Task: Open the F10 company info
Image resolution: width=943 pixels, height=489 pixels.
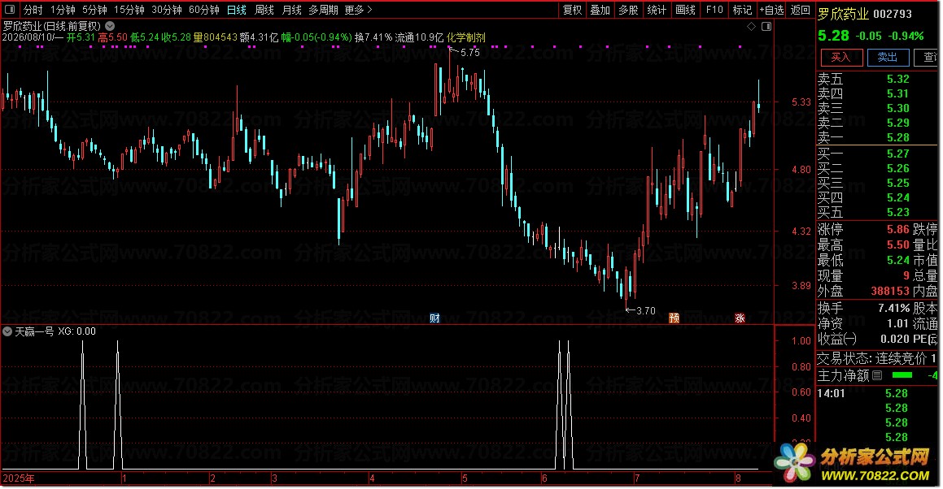Action: [714, 10]
